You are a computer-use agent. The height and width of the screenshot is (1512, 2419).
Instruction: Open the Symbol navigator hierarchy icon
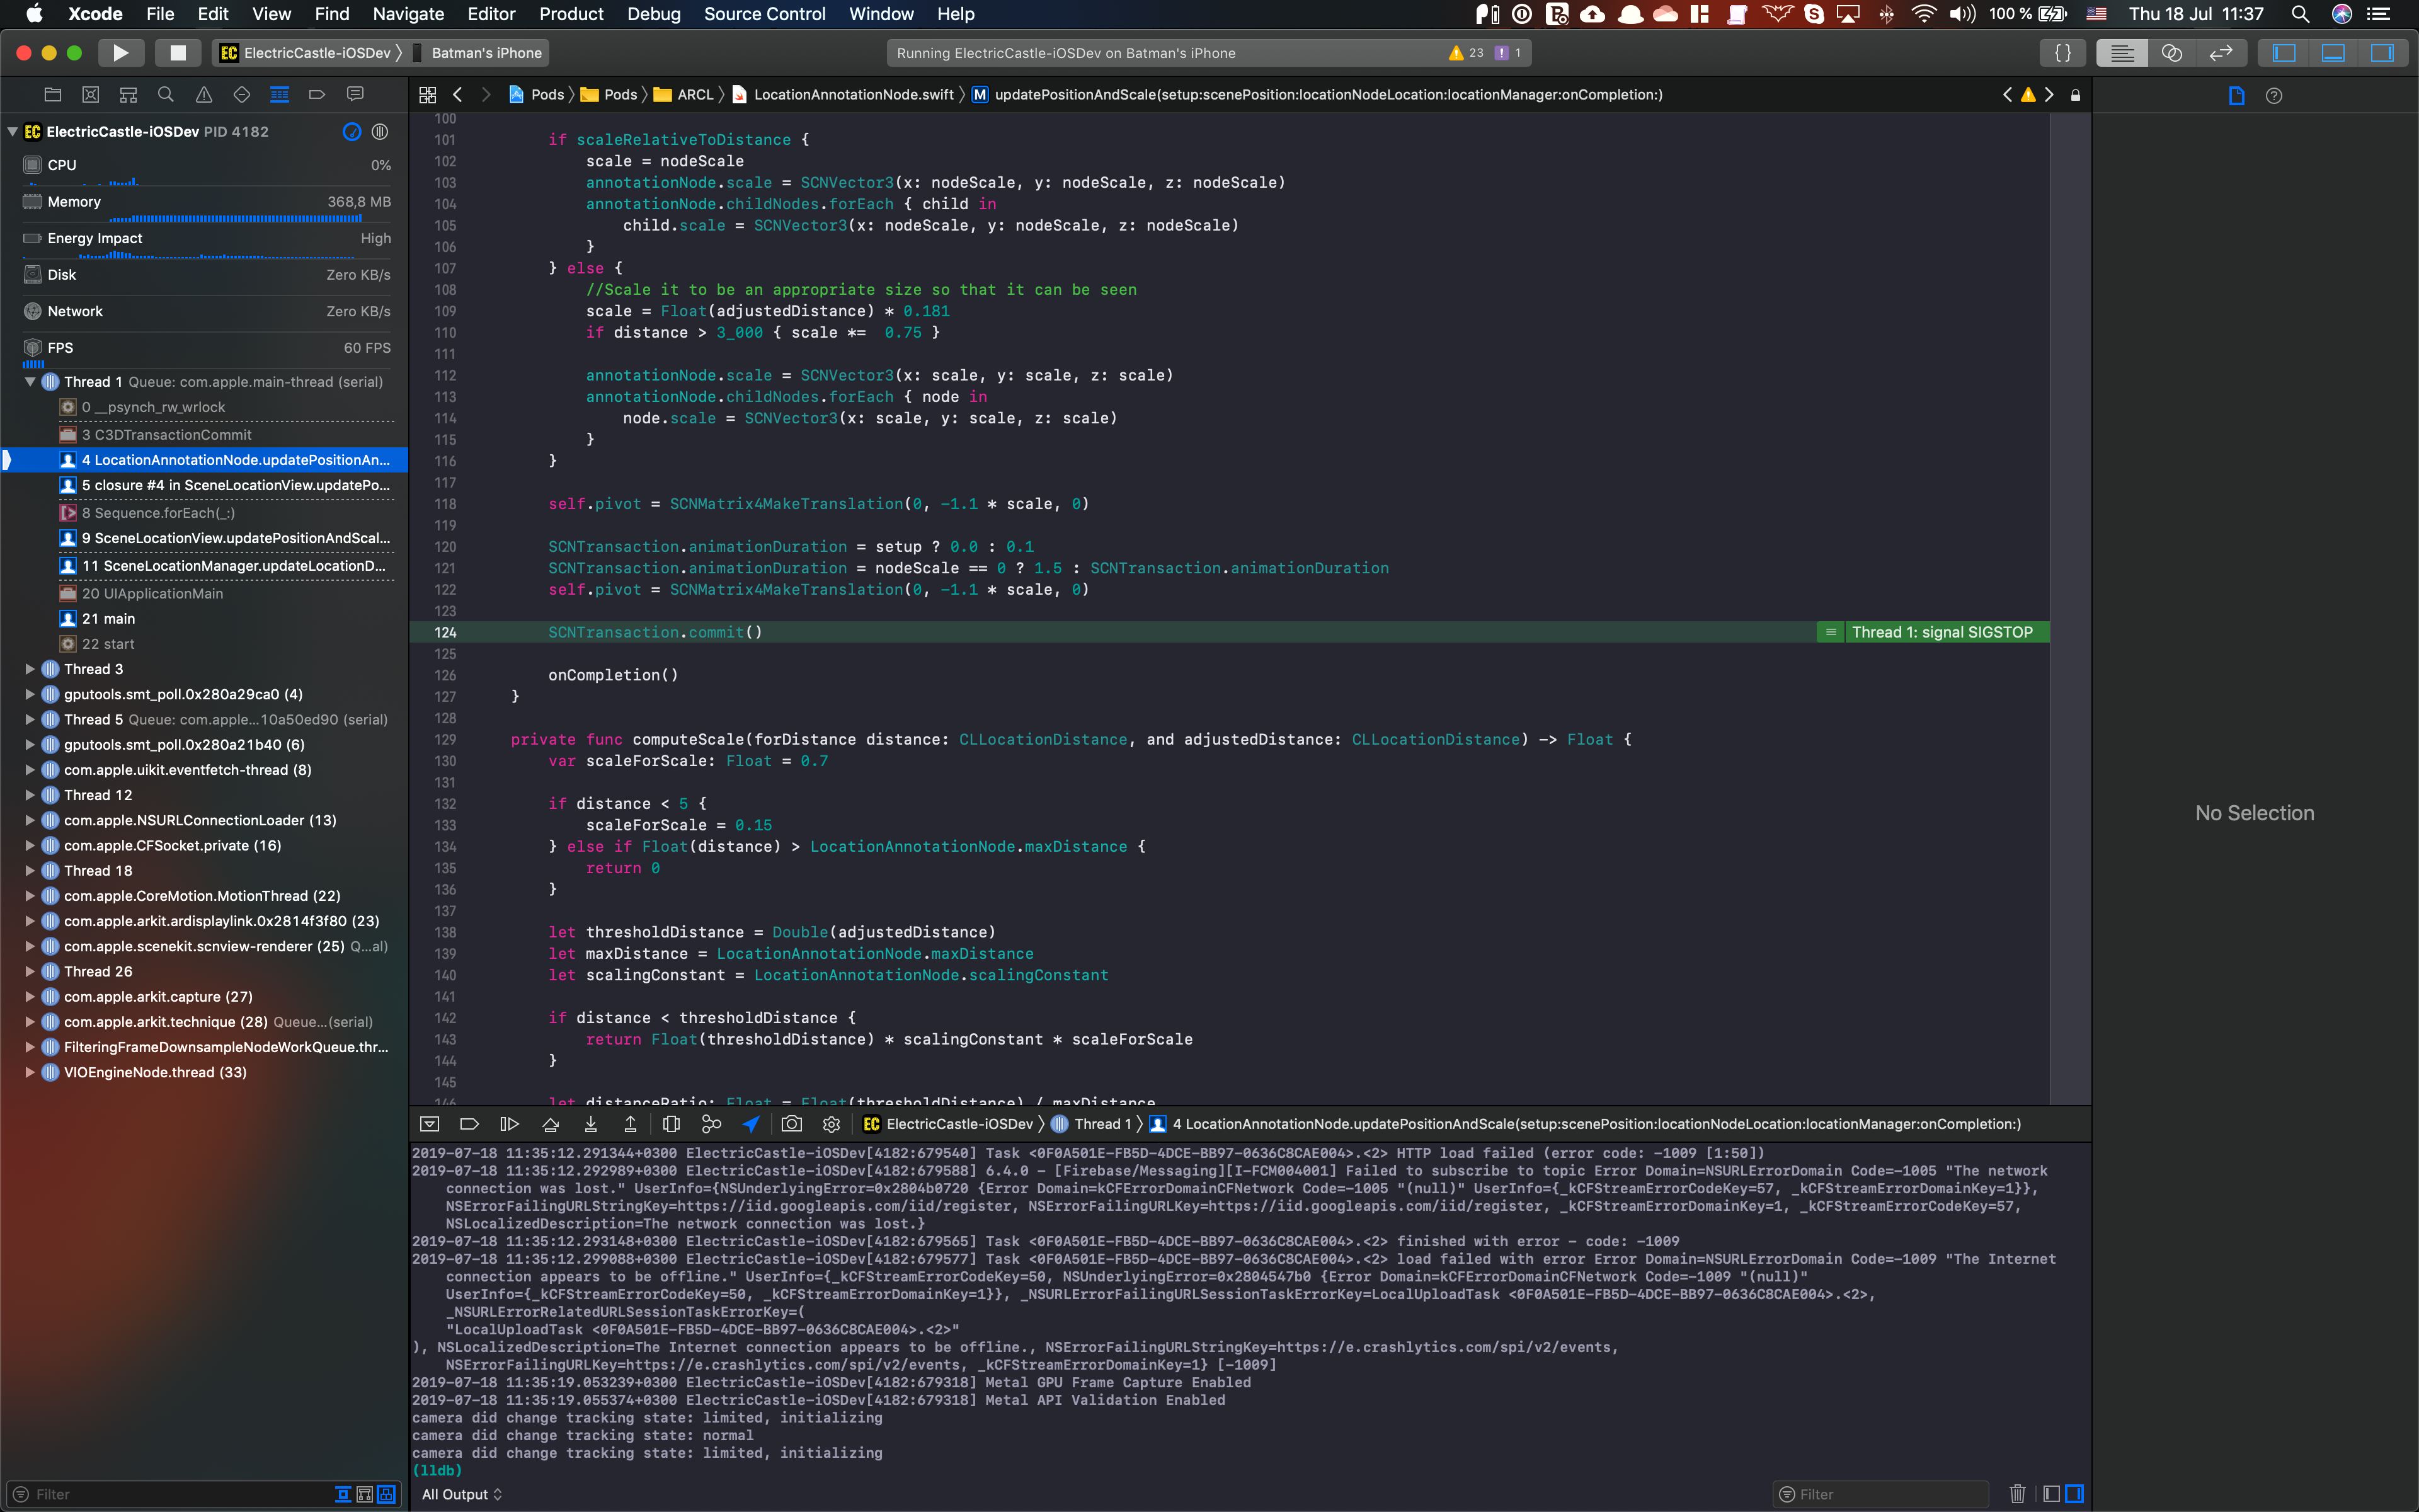pyautogui.click(x=128, y=94)
